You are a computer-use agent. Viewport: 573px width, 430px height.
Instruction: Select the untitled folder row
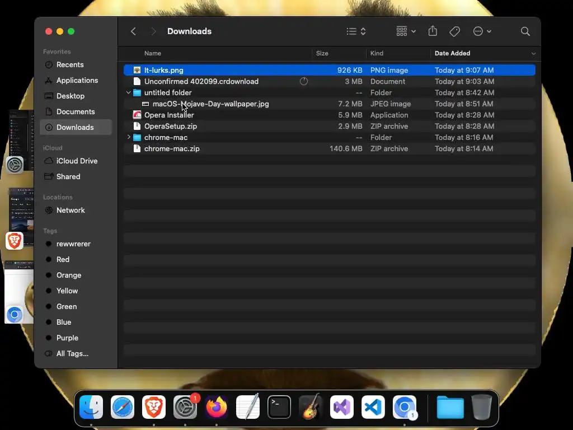click(x=329, y=92)
